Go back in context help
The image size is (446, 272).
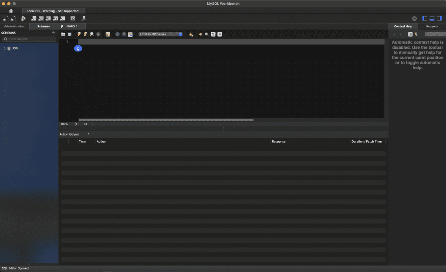click(394, 34)
